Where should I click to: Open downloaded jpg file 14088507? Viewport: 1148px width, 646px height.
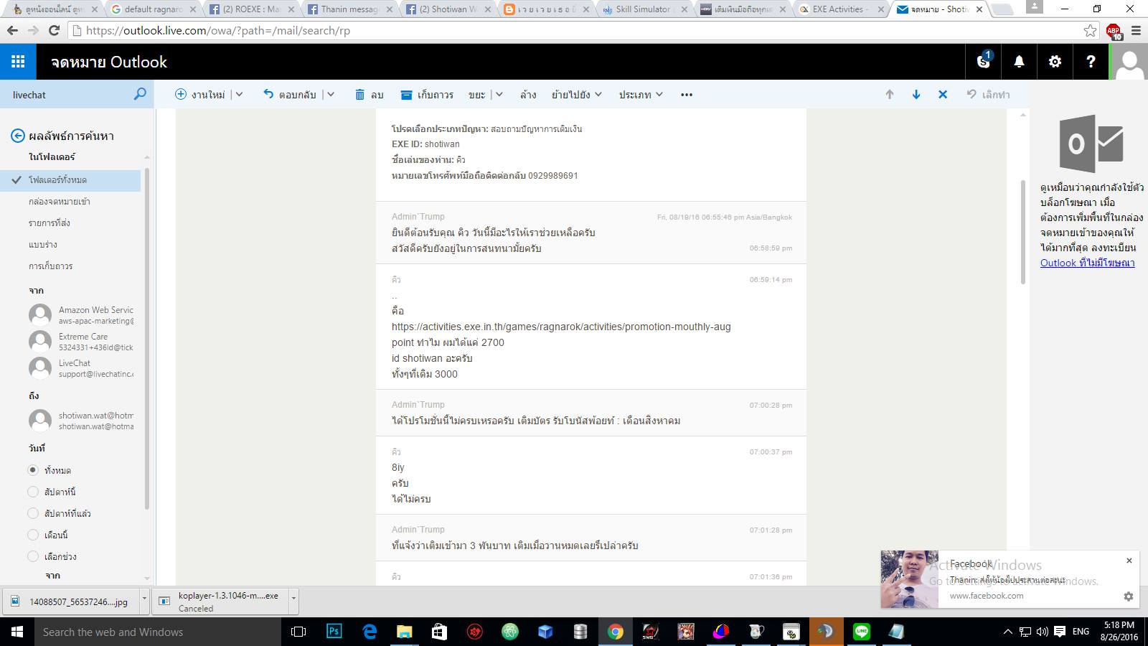pos(70,602)
